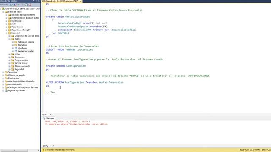This screenshot has height=152, width=271.
Task: Open the Conectar dropdown in Object Explorer
Action: (x=4, y=5)
